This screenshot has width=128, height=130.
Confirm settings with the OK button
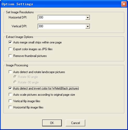click(52, 123)
